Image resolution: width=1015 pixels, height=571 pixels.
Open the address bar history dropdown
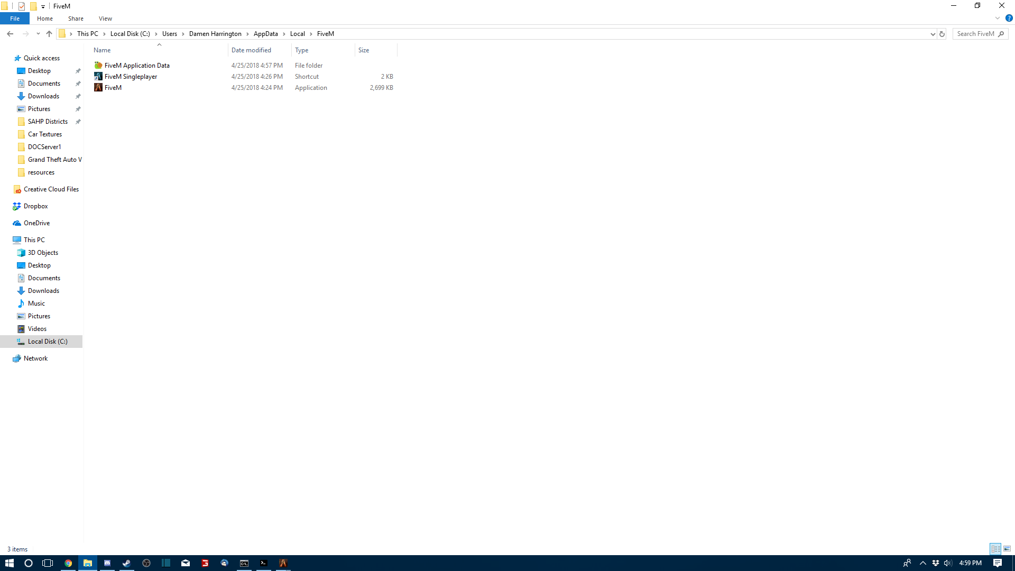coord(933,34)
